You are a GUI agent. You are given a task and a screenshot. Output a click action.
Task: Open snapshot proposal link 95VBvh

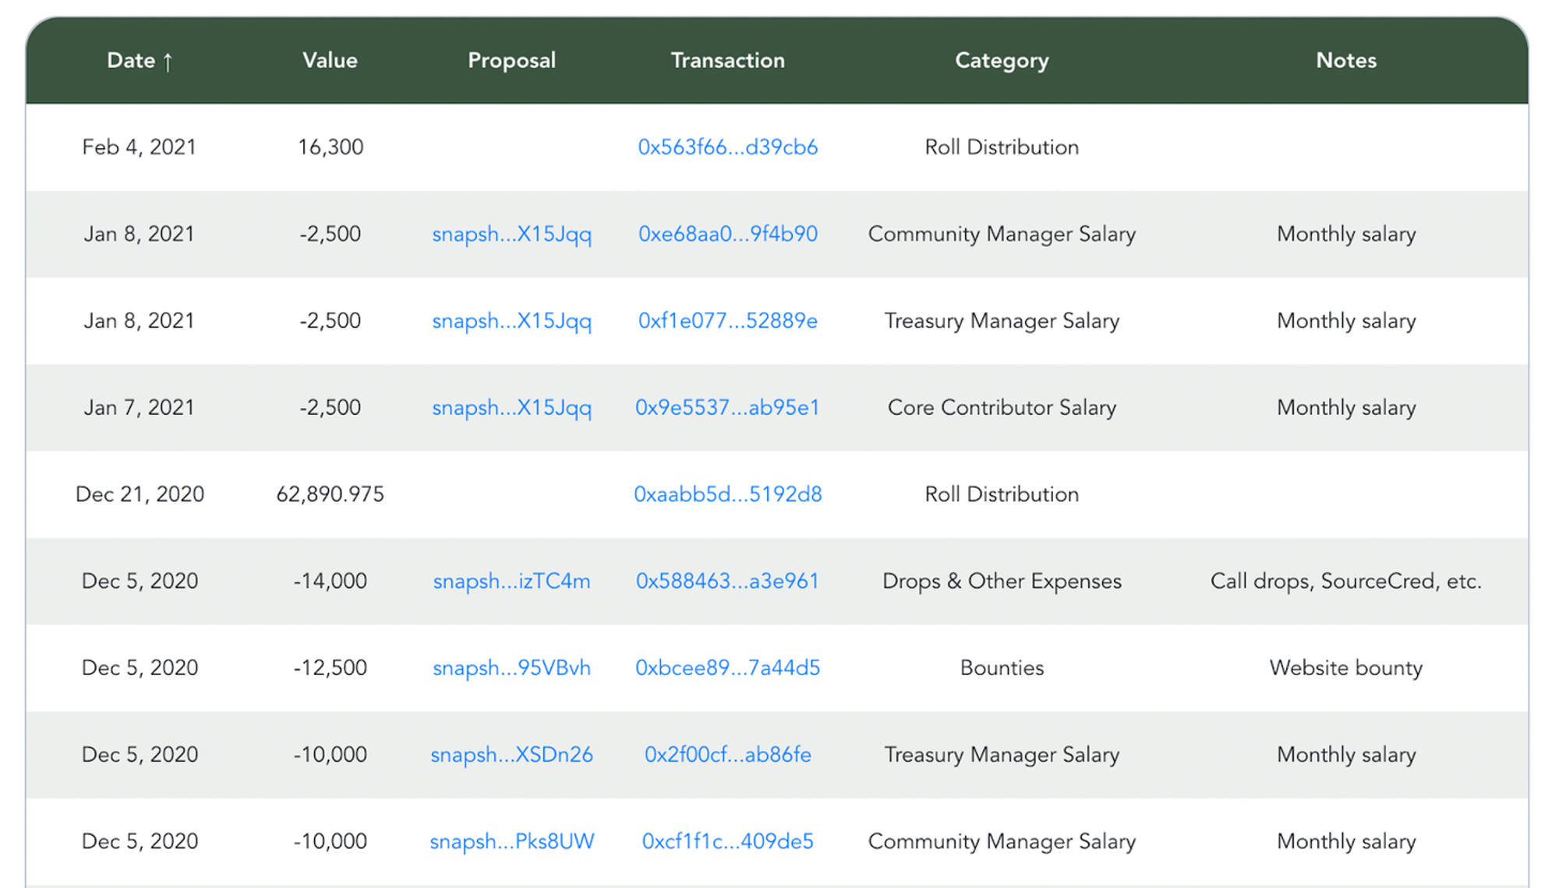pos(511,668)
